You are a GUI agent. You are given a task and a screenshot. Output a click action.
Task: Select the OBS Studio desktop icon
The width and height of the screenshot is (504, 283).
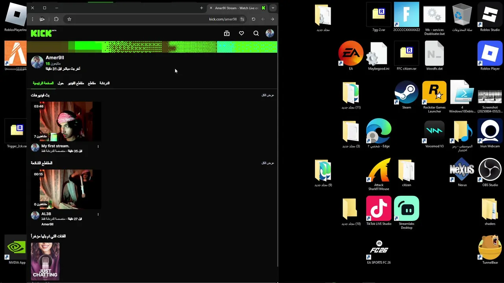(x=490, y=172)
